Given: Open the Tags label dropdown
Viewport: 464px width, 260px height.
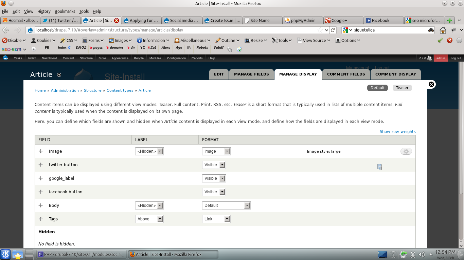Looking at the screenshot, I should click(149, 219).
